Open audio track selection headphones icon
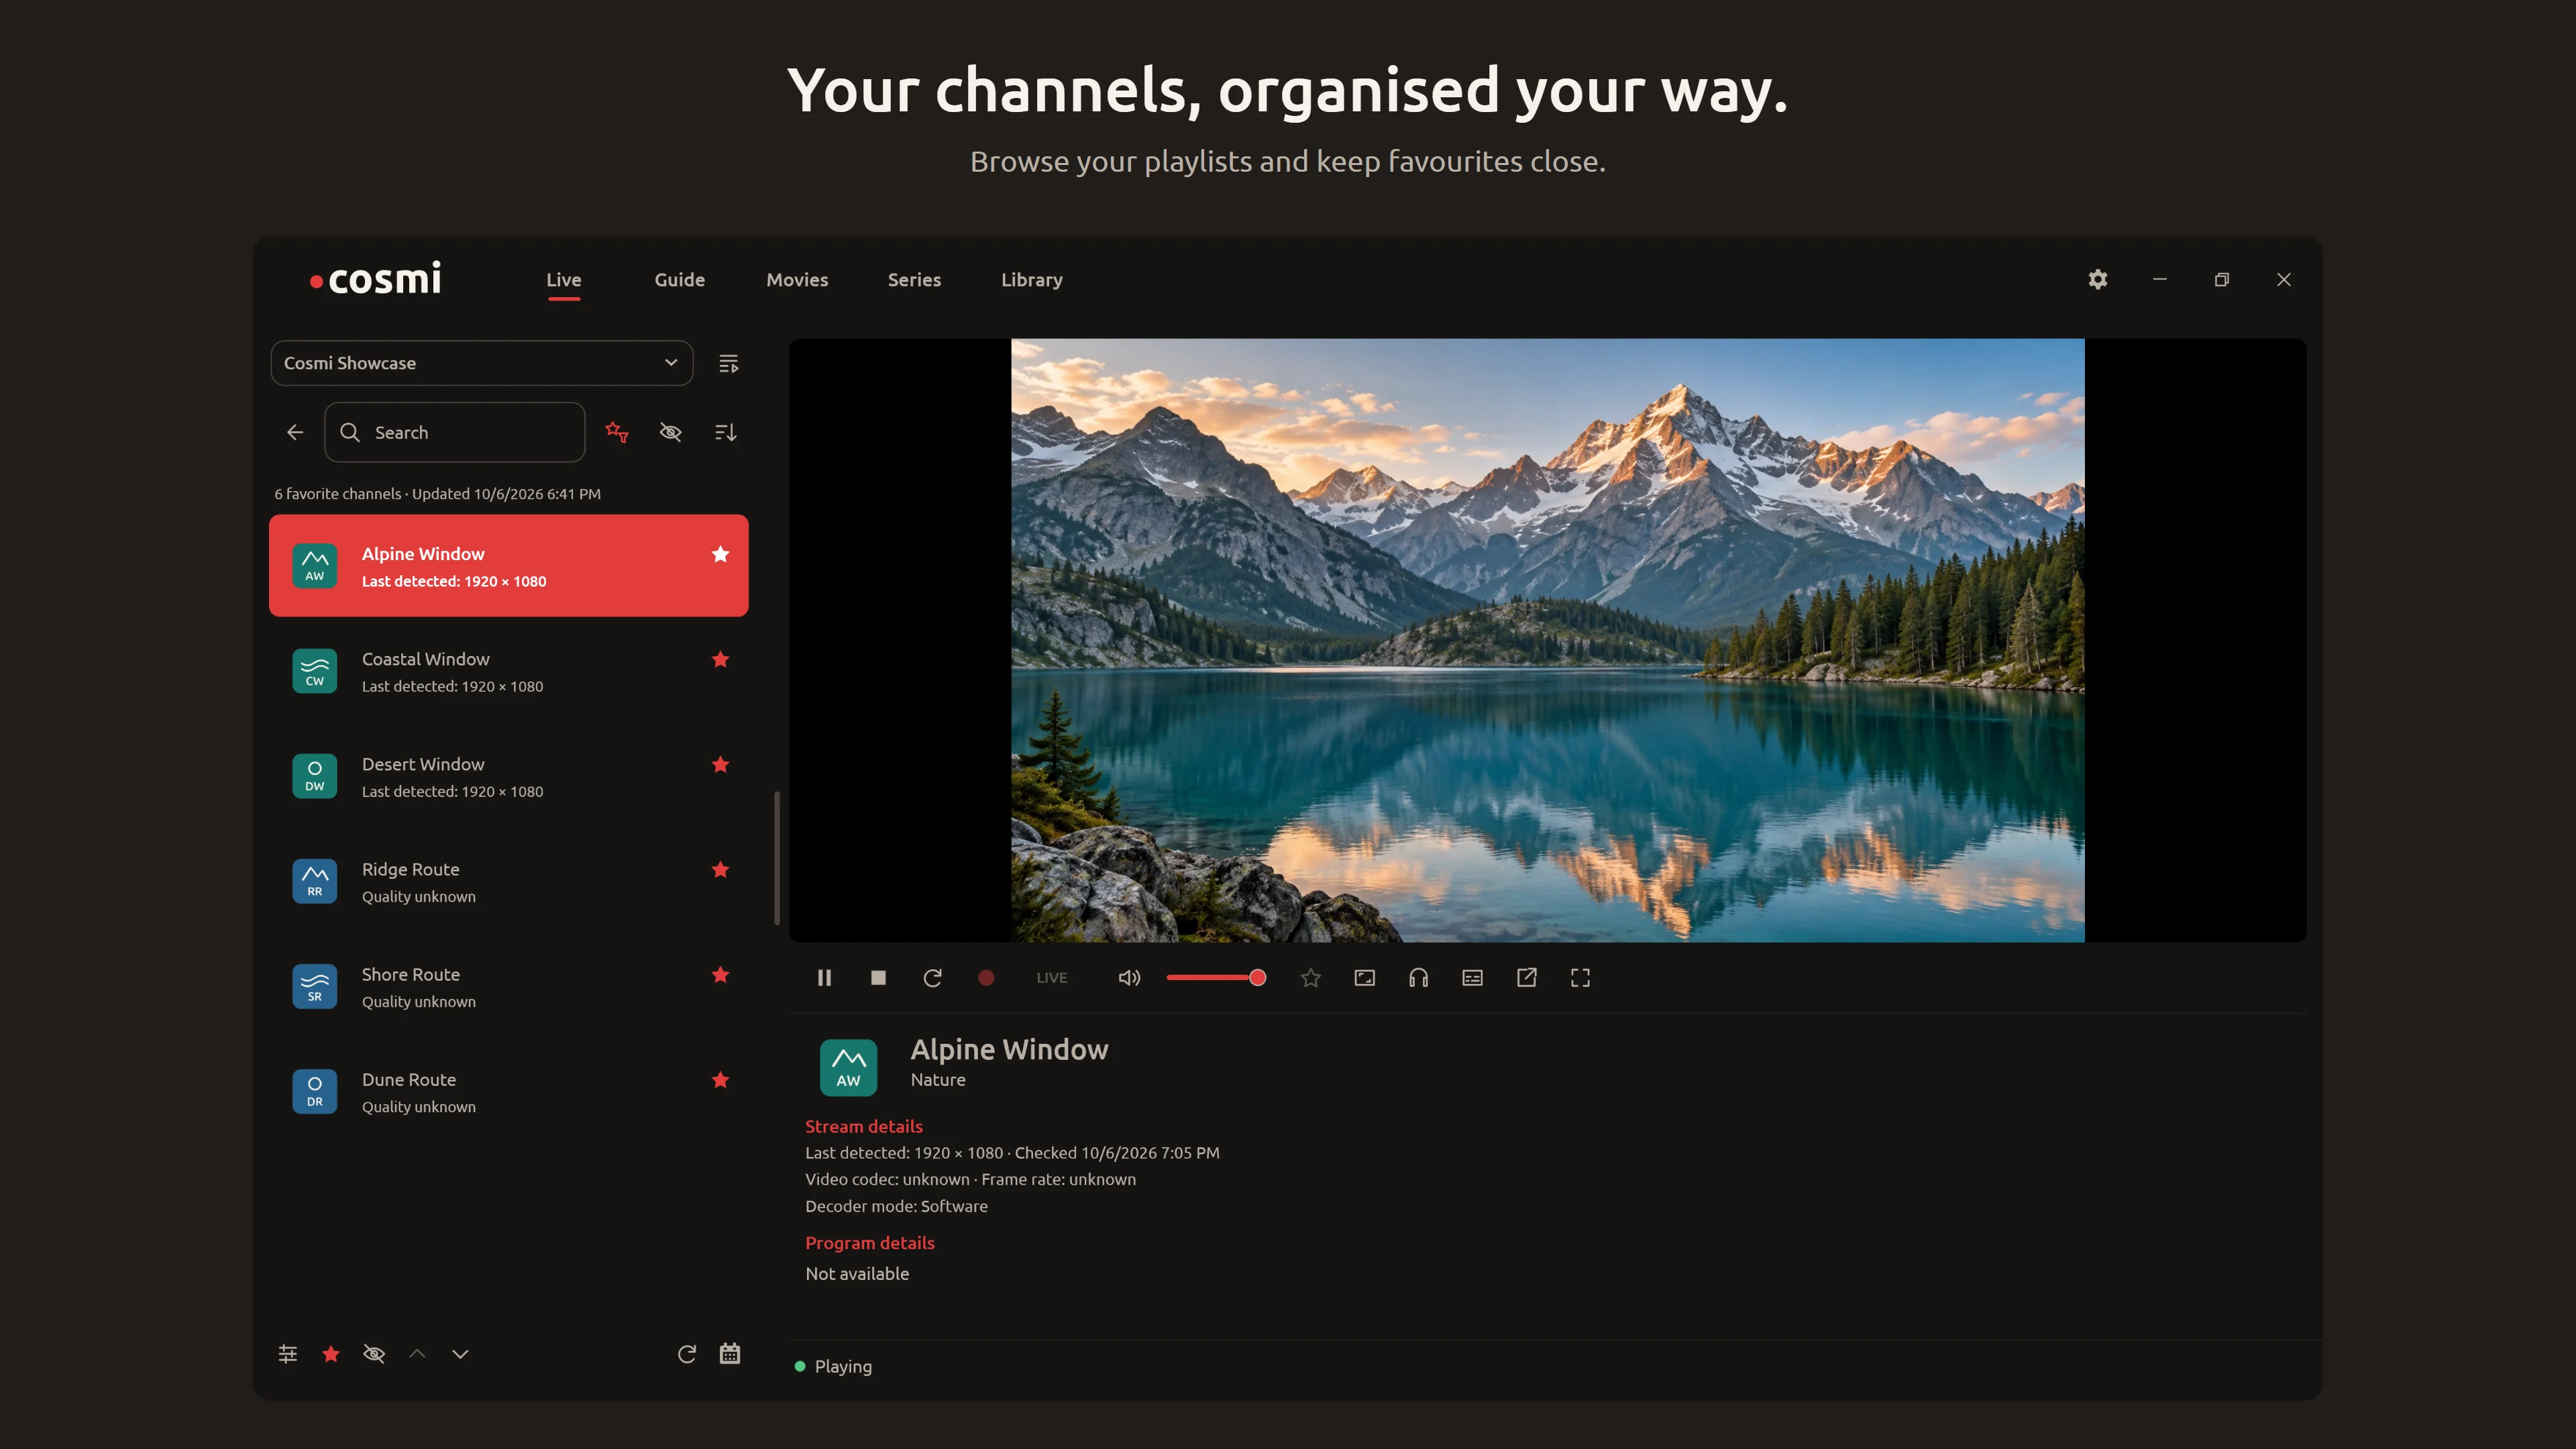The width and height of the screenshot is (2576, 1449). (x=1419, y=978)
